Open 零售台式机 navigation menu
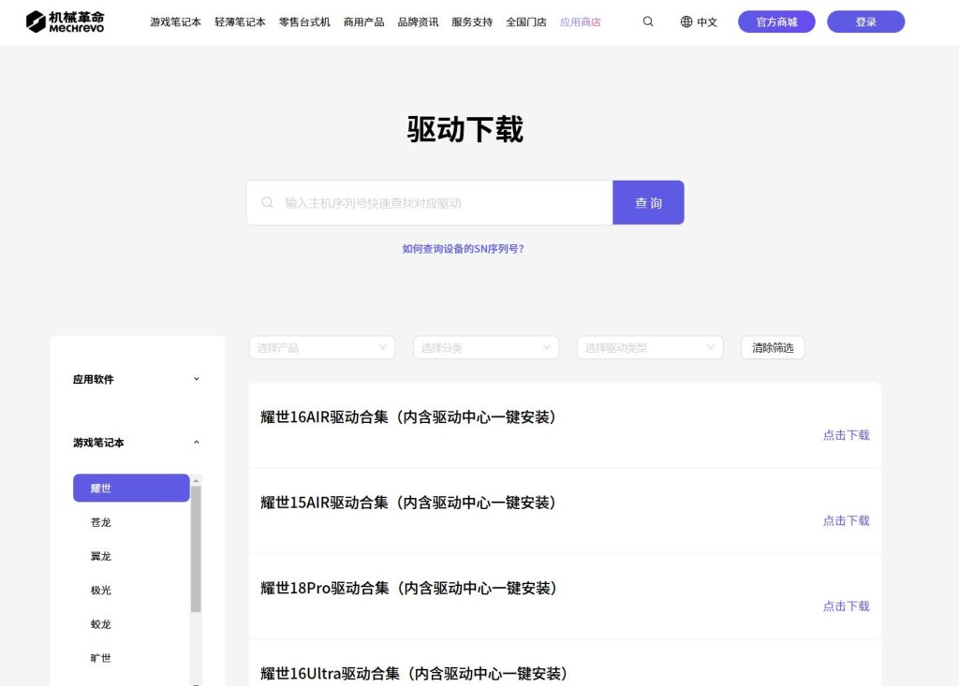The height and width of the screenshot is (686, 959). point(304,22)
